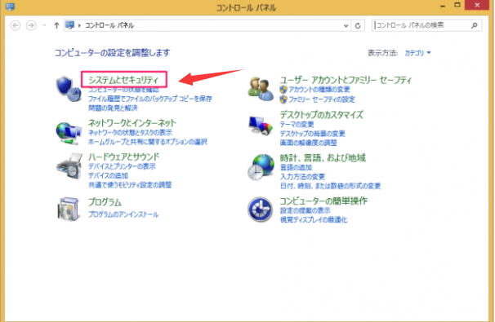Viewport: 495px width, 322px height.
Task: Click ネットワークの状態とタスクの表示 link
Action: coord(130,133)
